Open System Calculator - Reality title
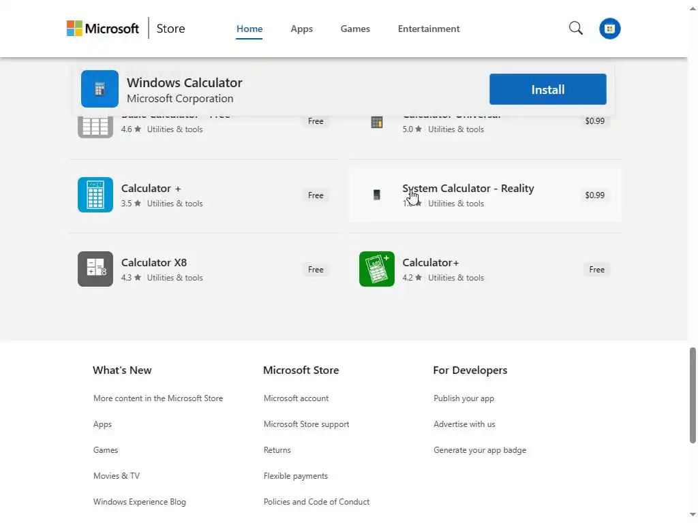The height and width of the screenshot is (523, 698). click(x=468, y=188)
